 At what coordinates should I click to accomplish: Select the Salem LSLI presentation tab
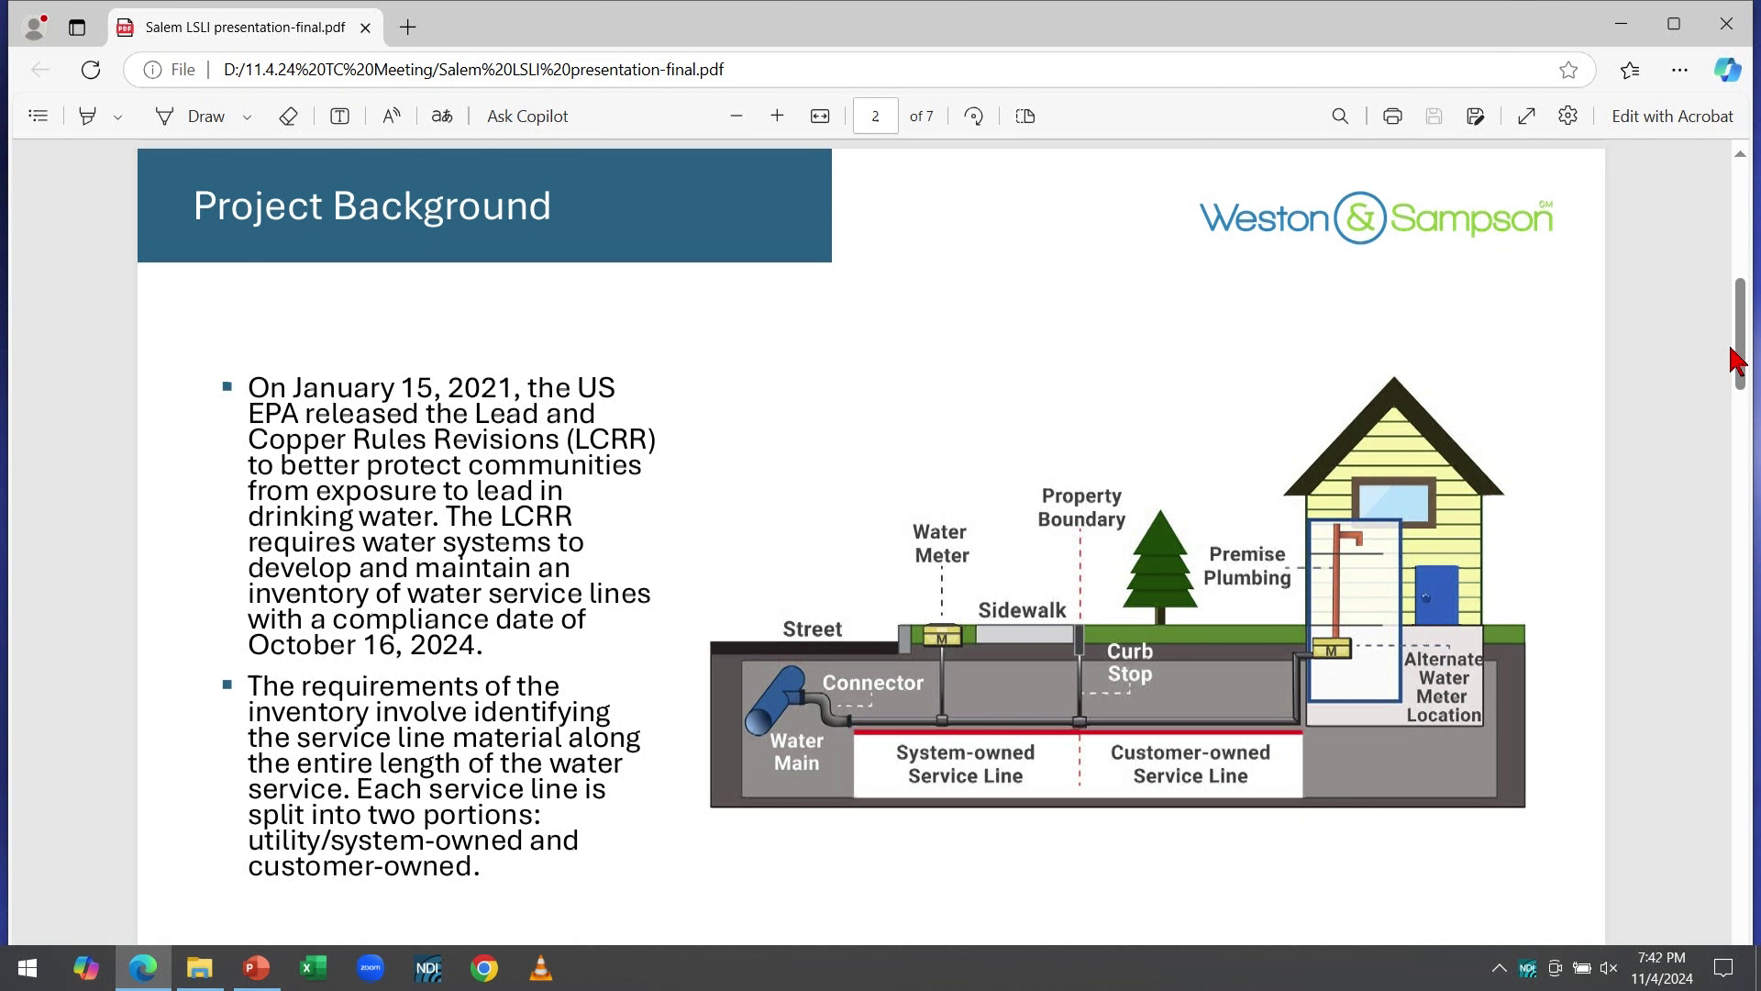coord(244,28)
